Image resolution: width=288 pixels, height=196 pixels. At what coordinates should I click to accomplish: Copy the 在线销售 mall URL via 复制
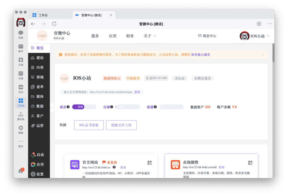(222, 167)
